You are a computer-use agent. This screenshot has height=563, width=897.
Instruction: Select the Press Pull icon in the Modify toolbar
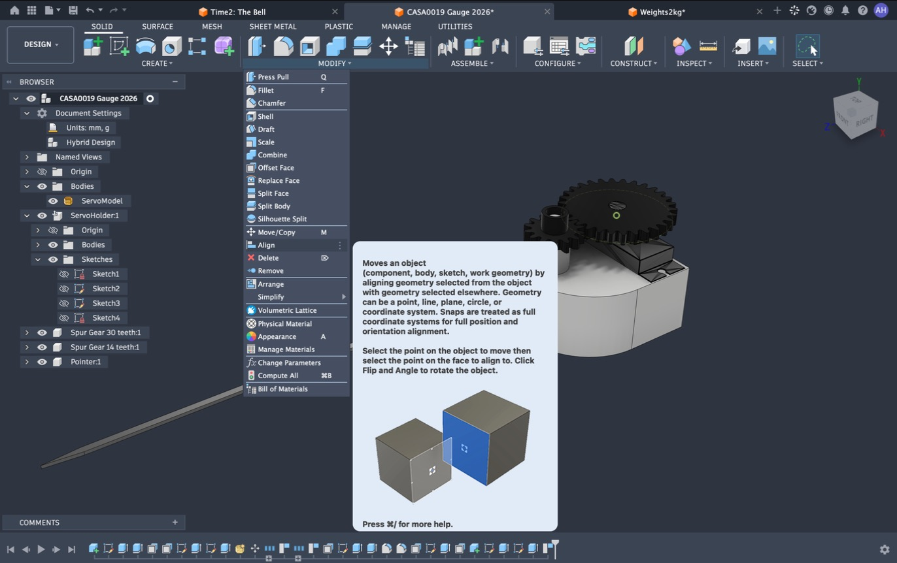coord(257,46)
